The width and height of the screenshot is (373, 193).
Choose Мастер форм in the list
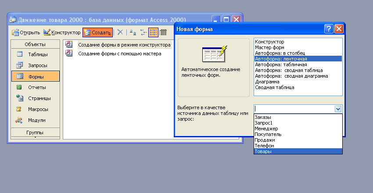(298, 47)
